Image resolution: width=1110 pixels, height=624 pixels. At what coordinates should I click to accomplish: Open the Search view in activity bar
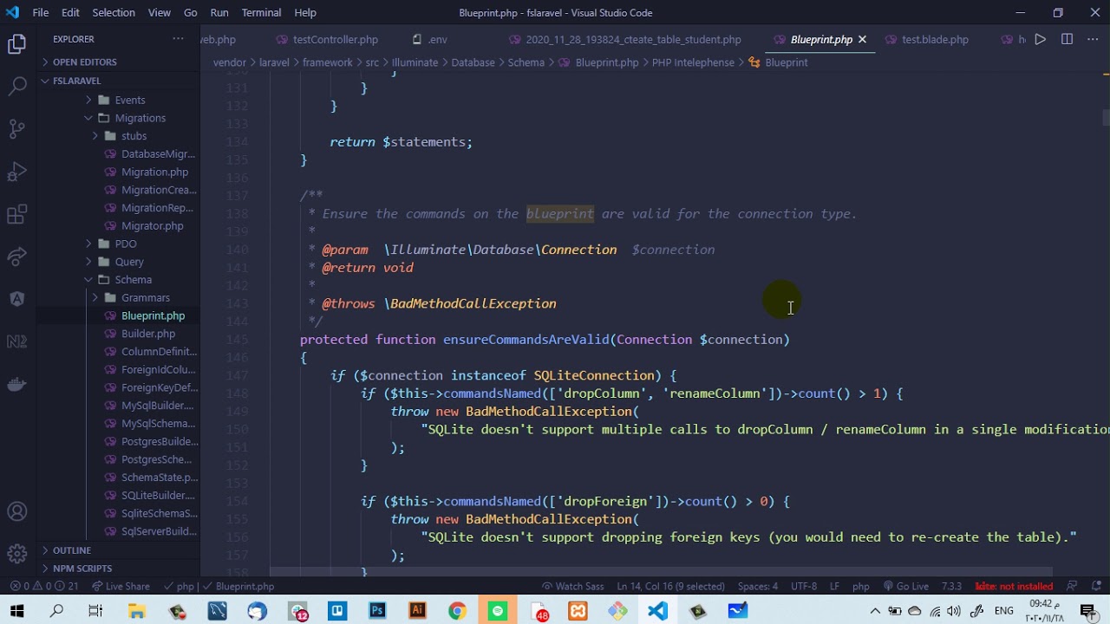[x=17, y=87]
